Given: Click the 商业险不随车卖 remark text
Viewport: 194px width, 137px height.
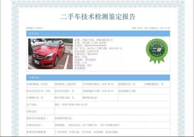Looking at the screenshot, I should coord(64,118).
